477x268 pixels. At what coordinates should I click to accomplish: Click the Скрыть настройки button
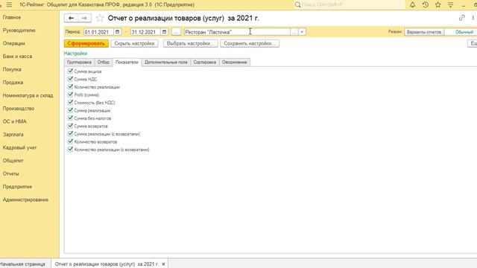(x=134, y=43)
